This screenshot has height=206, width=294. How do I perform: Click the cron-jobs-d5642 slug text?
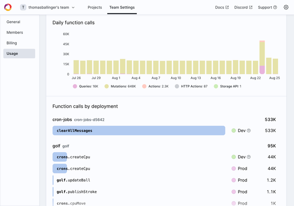point(89,120)
